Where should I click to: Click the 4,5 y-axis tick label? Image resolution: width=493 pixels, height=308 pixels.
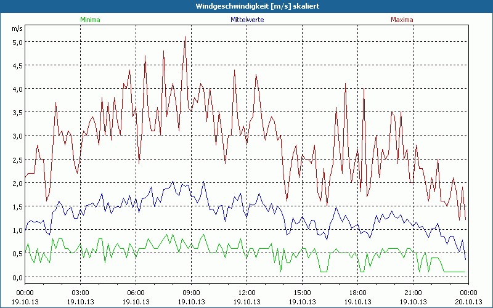17,65
